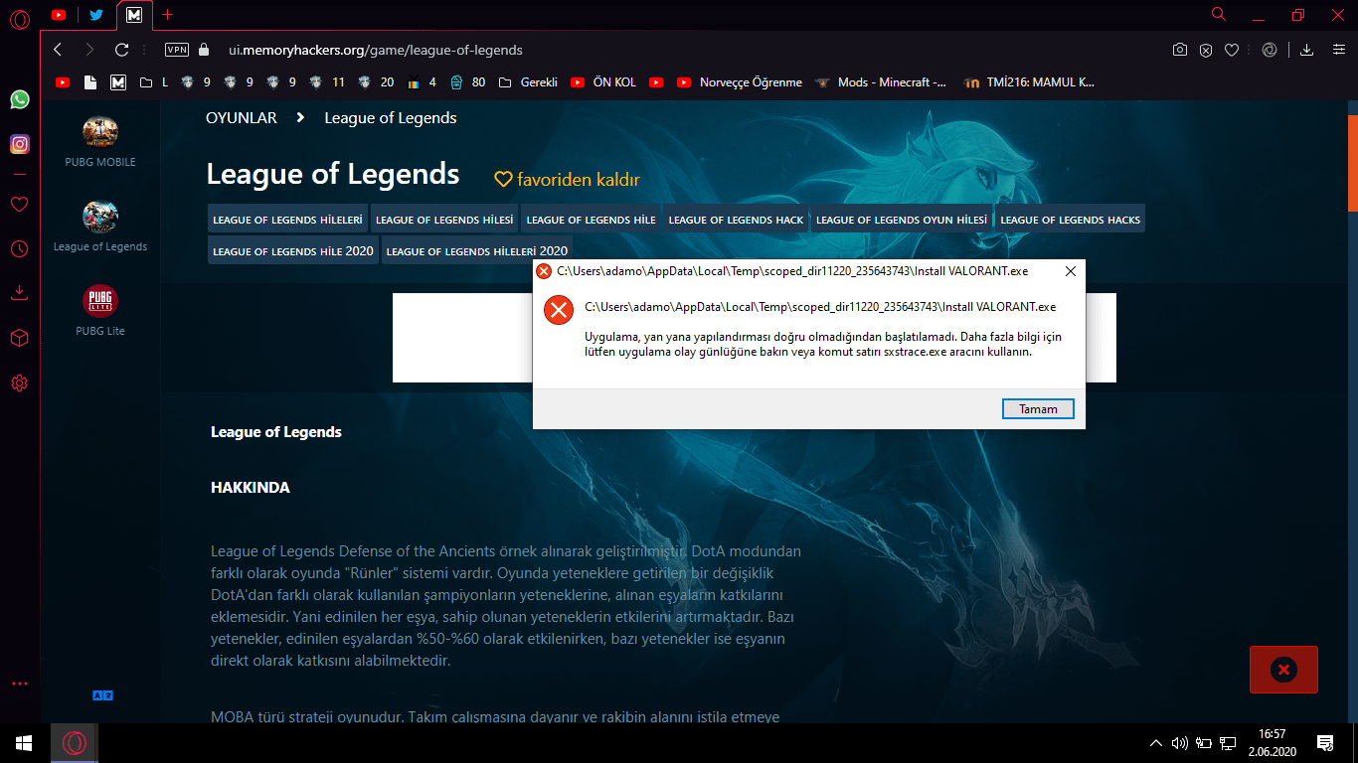This screenshot has width=1358, height=763.
Task: Open the ad blocker shield icon
Action: pos(1206,50)
